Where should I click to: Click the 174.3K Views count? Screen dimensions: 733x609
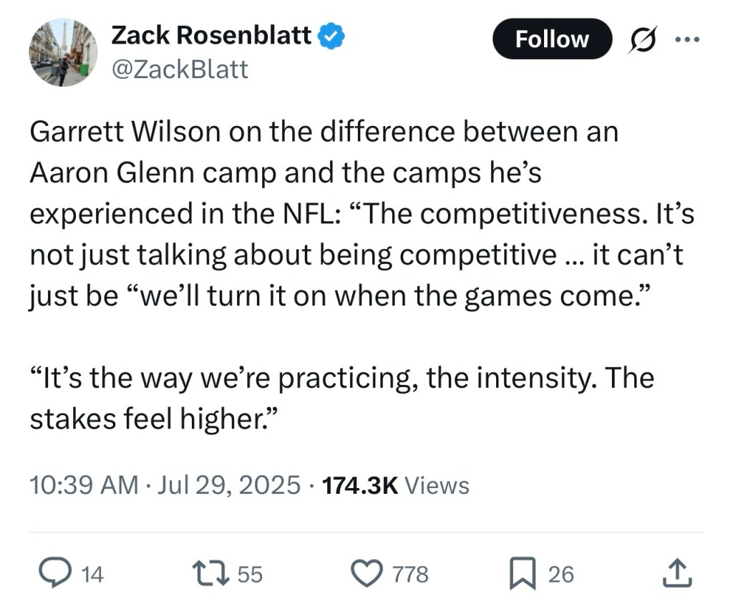coord(396,485)
